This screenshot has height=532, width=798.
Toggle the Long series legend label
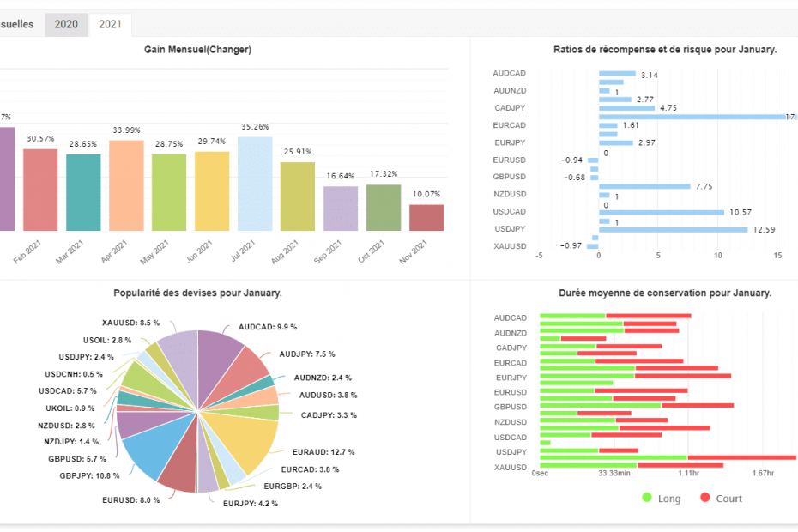669,499
